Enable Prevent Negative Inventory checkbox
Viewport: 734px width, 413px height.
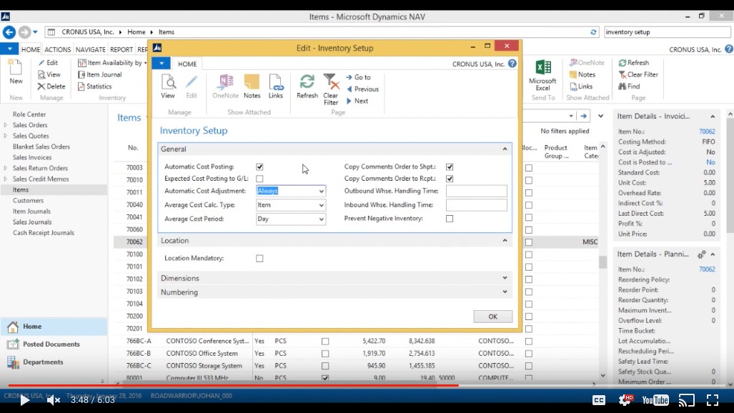[x=450, y=219]
